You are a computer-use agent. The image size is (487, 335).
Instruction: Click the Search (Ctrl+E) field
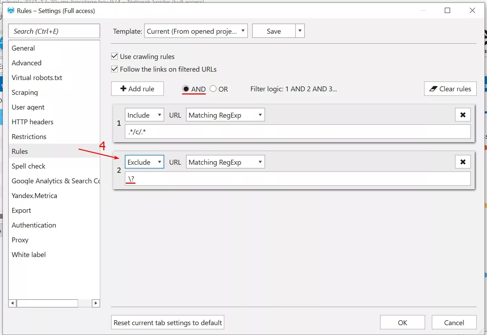coord(54,31)
